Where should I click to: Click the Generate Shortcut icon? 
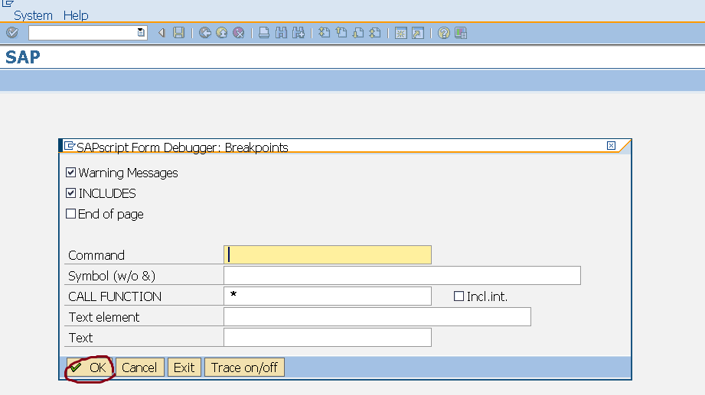click(x=418, y=33)
